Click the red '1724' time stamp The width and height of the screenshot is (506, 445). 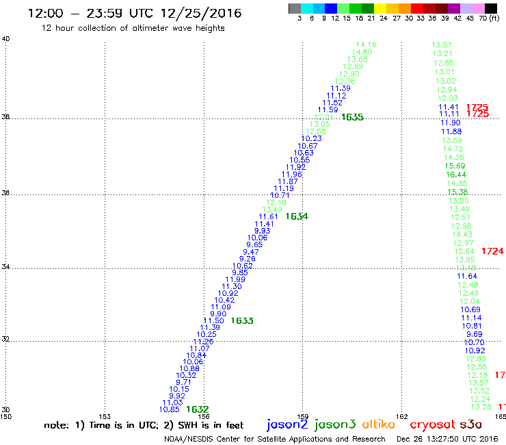pos(492,251)
